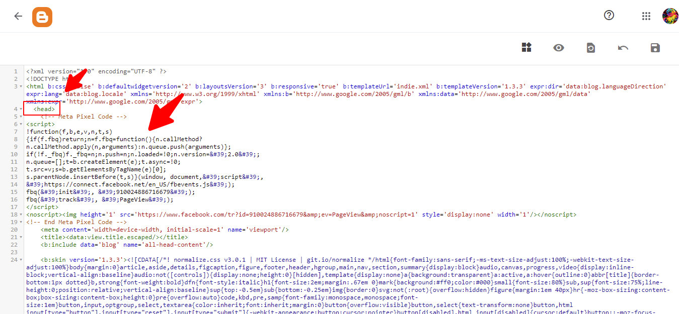Click the '<!-- End Meta Pixel Code -->' comment
Image resolution: width=679 pixels, height=314 pixels.
point(77,222)
